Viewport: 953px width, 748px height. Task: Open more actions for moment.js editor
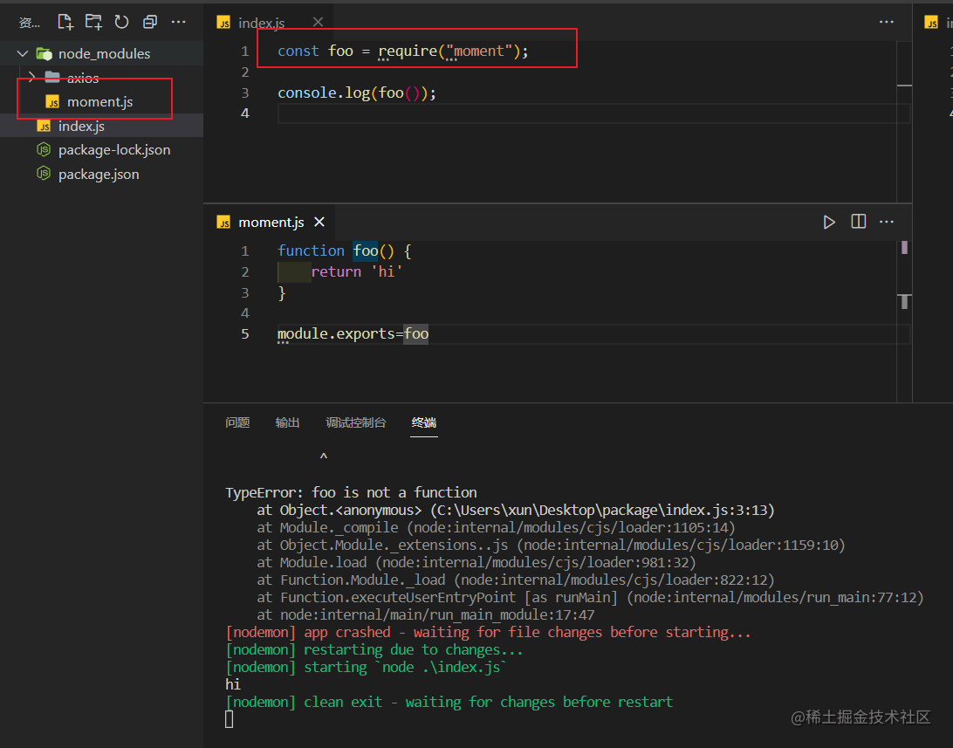pos(887,222)
